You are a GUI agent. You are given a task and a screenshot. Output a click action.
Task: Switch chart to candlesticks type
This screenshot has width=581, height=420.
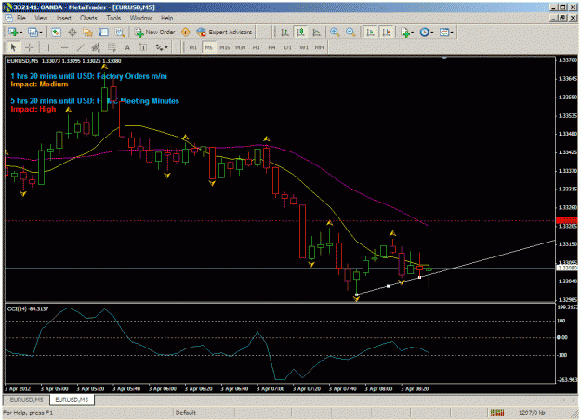tap(300, 33)
